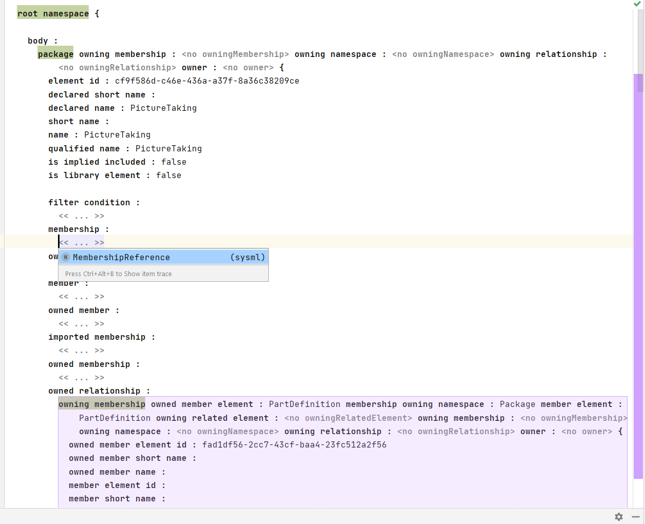Select MembershipReference completion item

click(163, 257)
